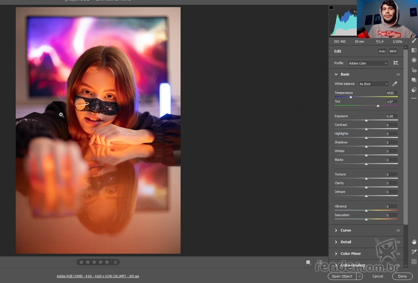Click the Auto adjustment button
The width and height of the screenshot is (418, 283).
tap(382, 51)
